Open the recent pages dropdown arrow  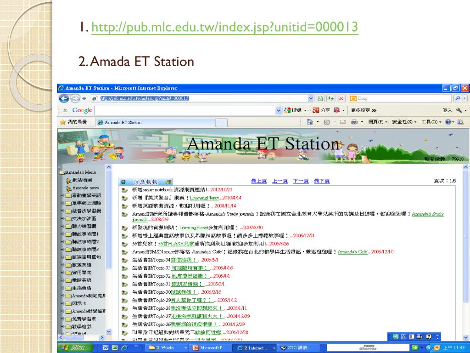(x=84, y=98)
